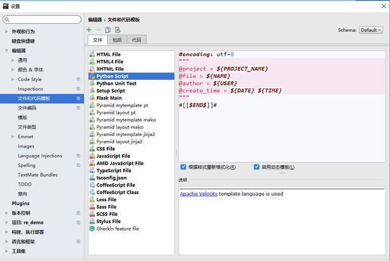
Task: Click 编辑器 in the breadcrumb header
Action: pyautogui.click(x=95, y=20)
